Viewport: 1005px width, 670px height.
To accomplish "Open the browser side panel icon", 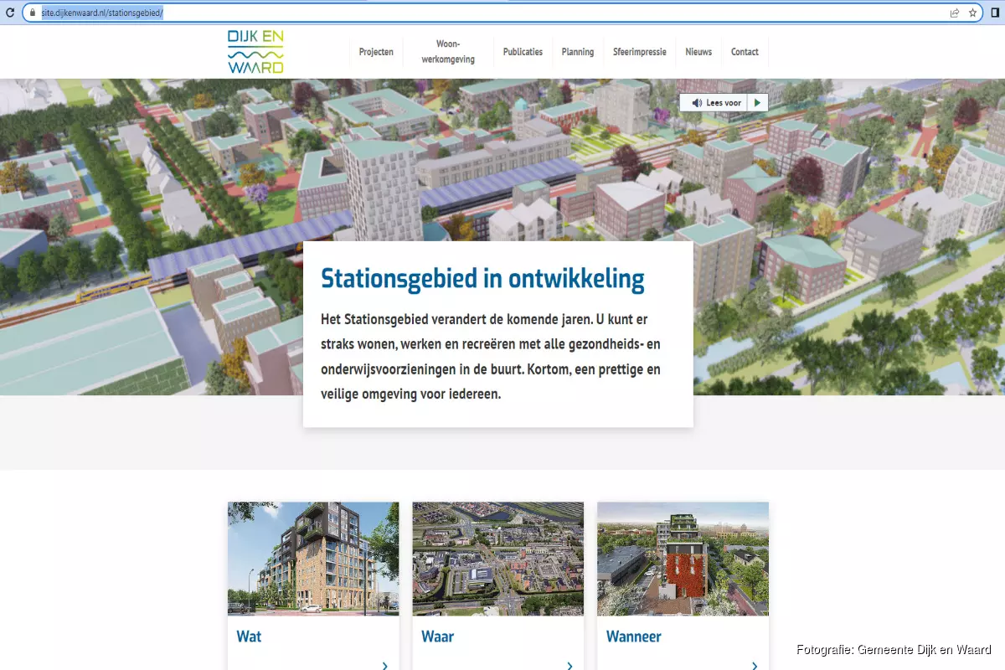I will pos(995,13).
